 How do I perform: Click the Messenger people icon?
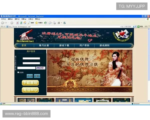[x=64, y=23]
